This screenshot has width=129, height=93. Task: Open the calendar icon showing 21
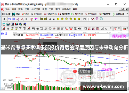click(x=4, y=24)
